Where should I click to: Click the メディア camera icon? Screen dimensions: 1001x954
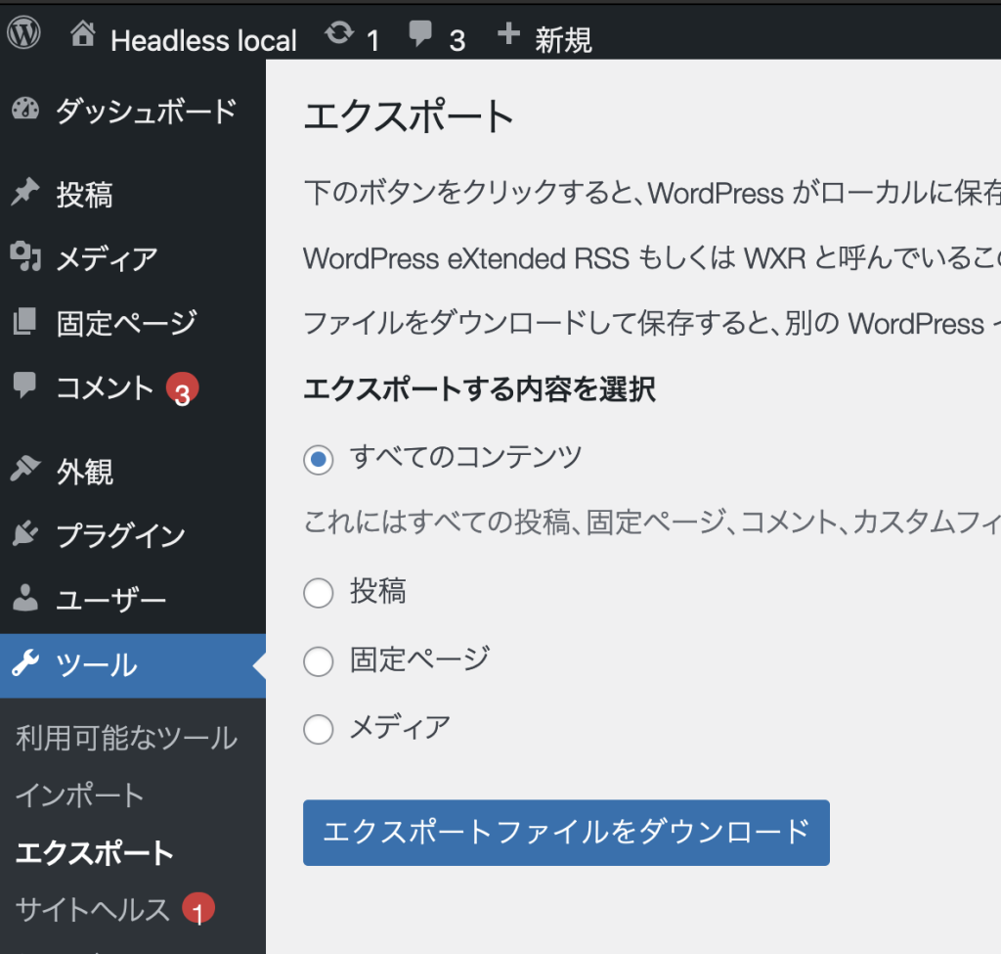(x=25, y=257)
